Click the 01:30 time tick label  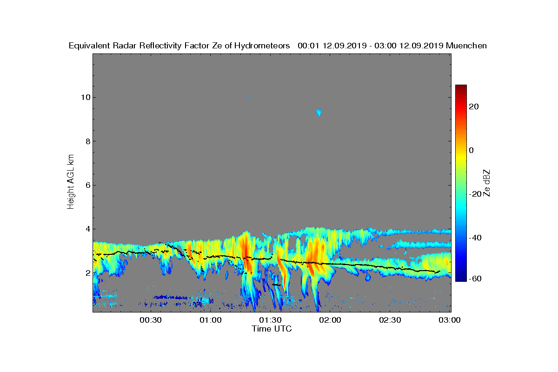click(x=270, y=320)
